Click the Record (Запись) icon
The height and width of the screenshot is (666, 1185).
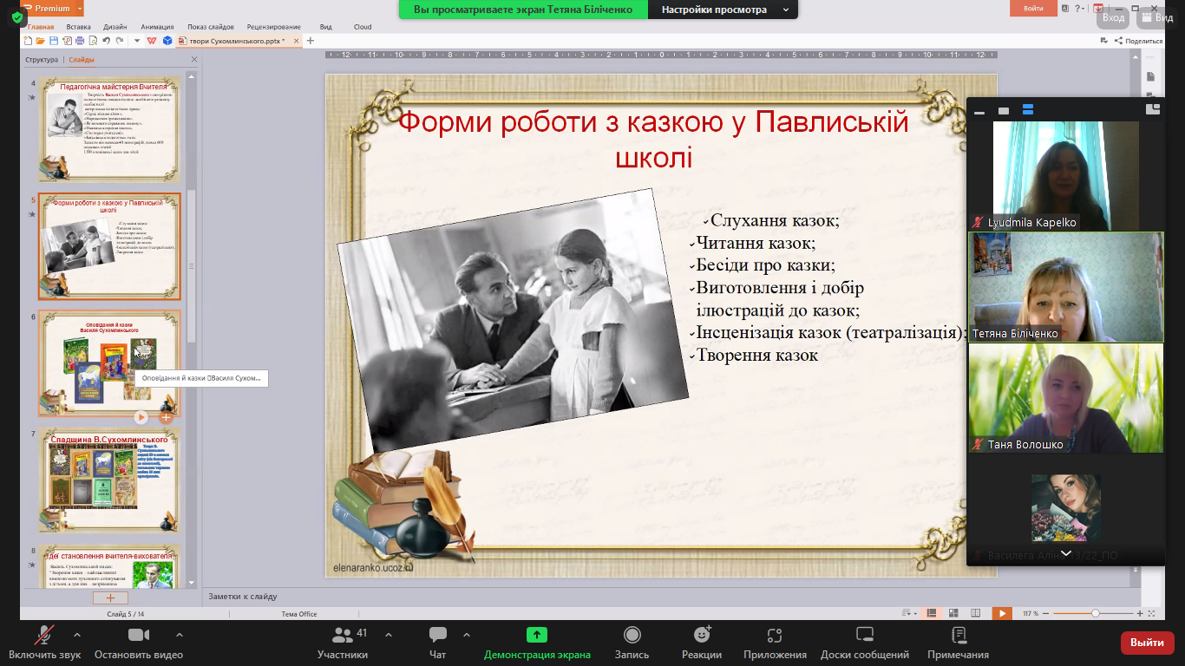pyautogui.click(x=632, y=636)
